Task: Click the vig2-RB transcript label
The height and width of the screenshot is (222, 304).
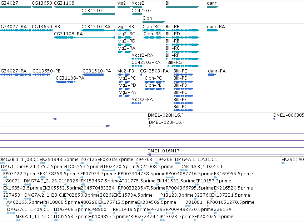Action: pos(126,27)
